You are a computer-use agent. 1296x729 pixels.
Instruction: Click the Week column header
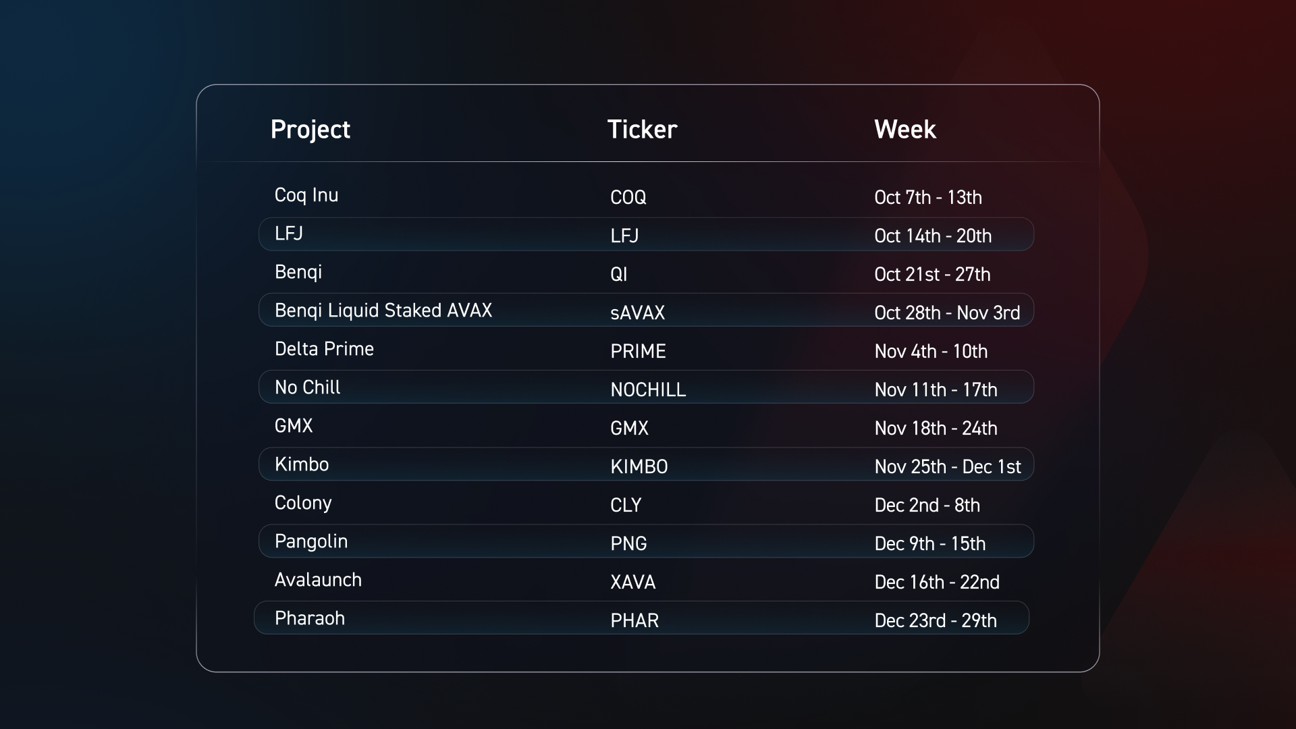pos(905,129)
